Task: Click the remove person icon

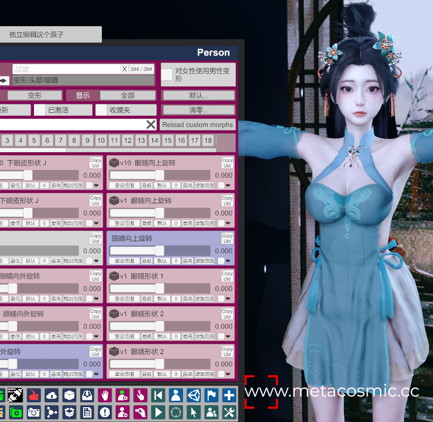Action: [x=123, y=413]
